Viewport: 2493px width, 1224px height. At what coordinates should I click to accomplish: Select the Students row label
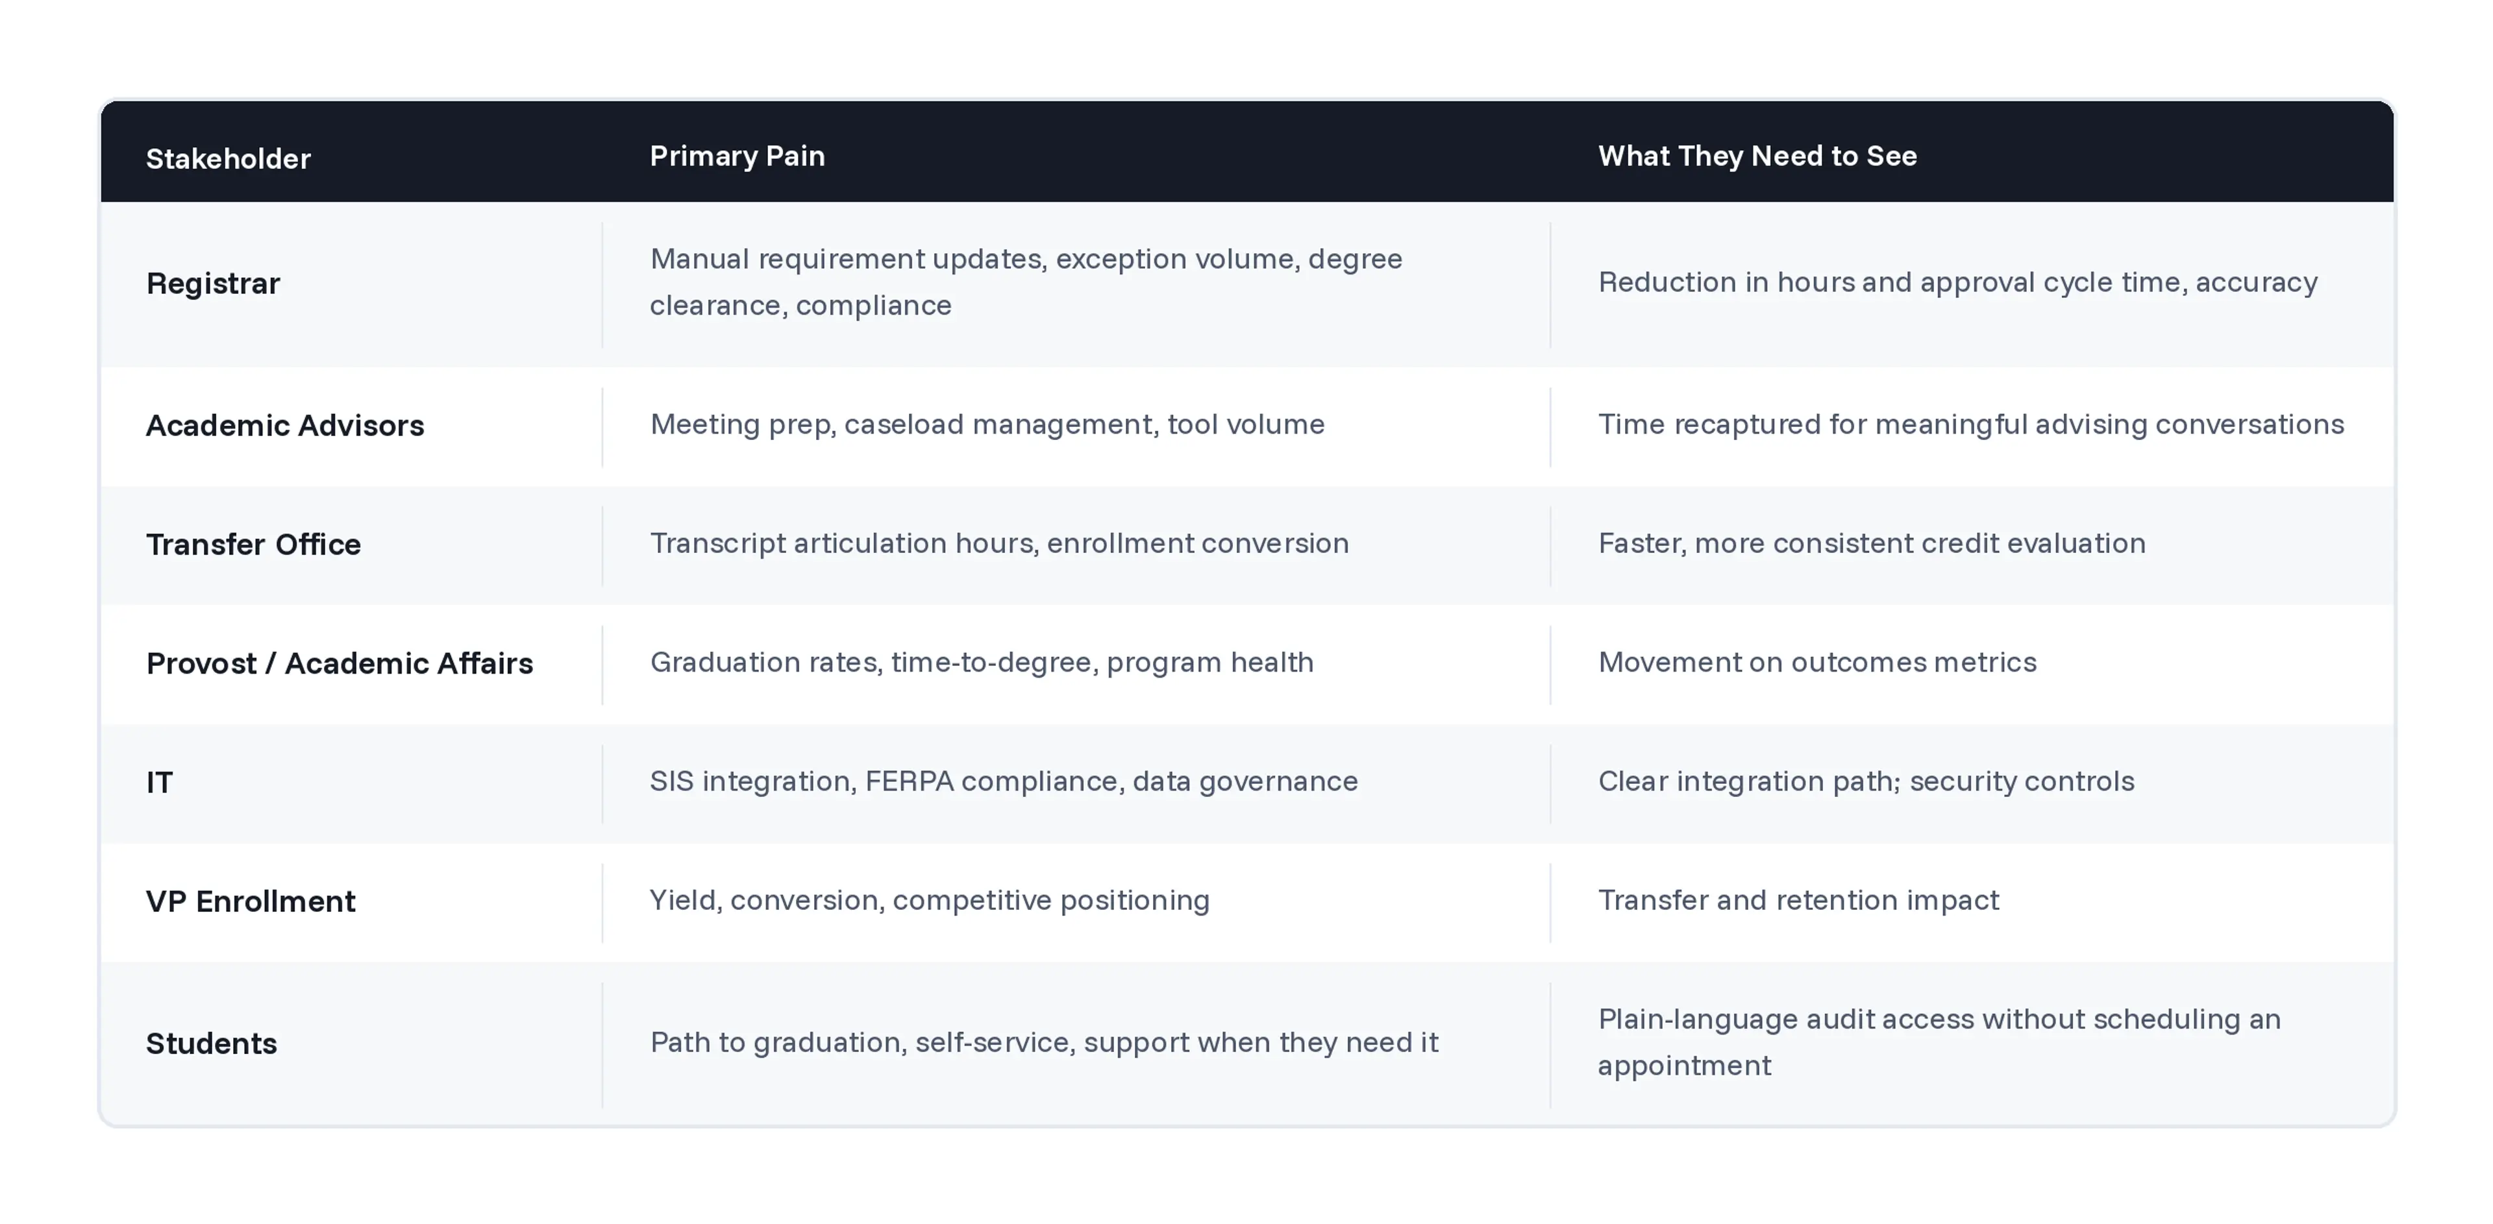(211, 1044)
